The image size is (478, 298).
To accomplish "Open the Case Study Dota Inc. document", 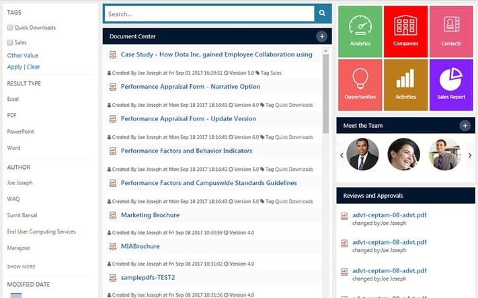I will [216, 54].
